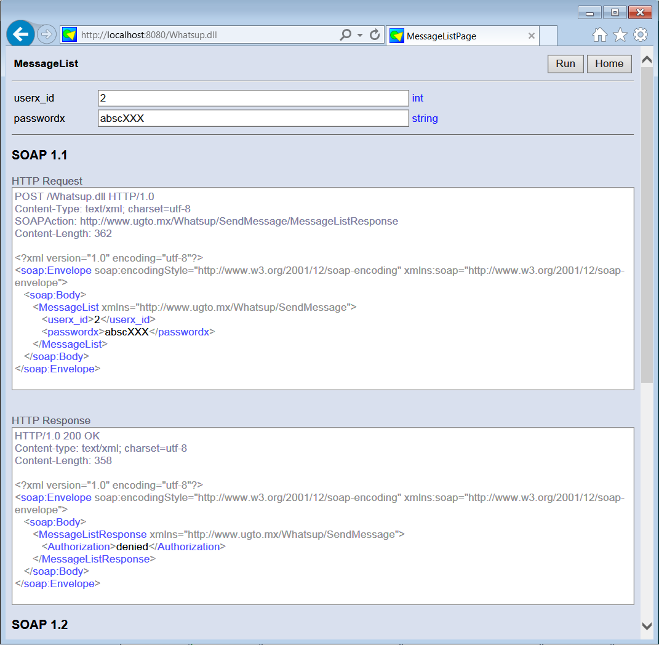Refresh the page with the reload icon
This screenshot has width=659, height=645.
(375, 34)
